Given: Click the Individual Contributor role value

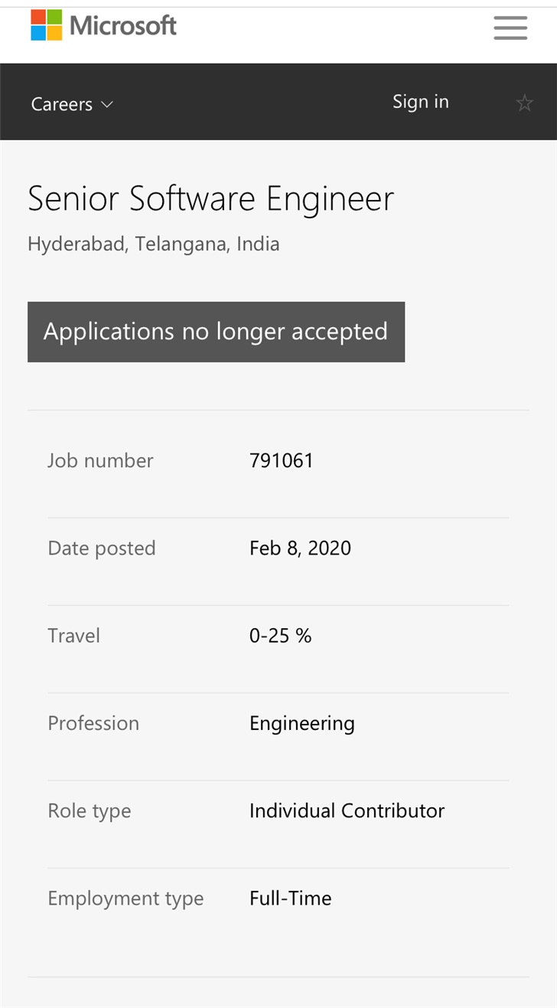Looking at the screenshot, I should pyautogui.click(x=347, y=810).
